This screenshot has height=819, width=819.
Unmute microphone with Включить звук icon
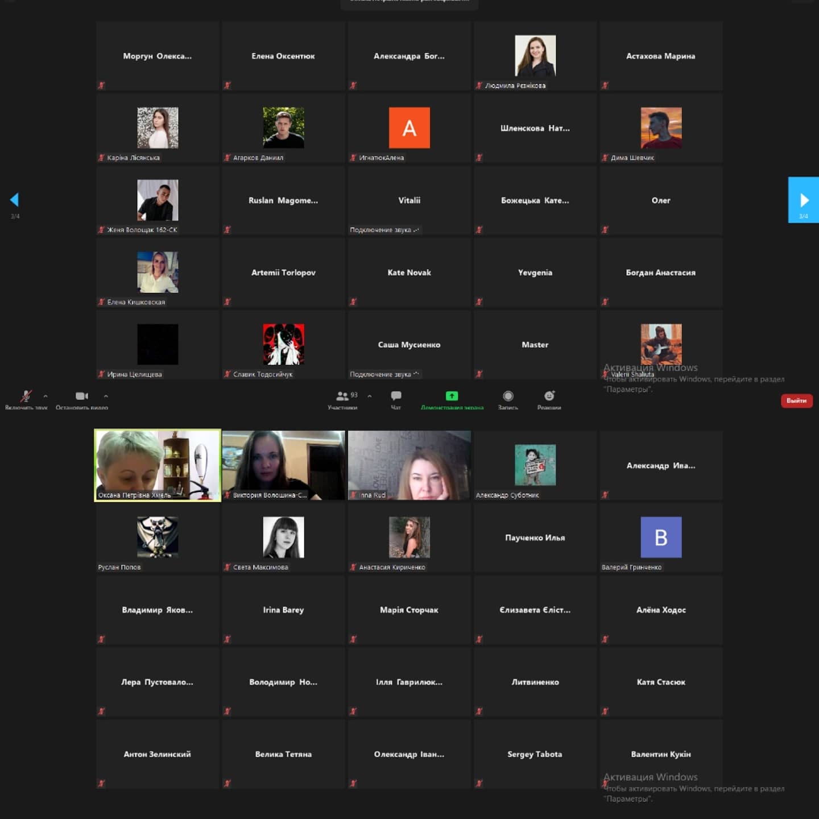[x=26, y=396]
